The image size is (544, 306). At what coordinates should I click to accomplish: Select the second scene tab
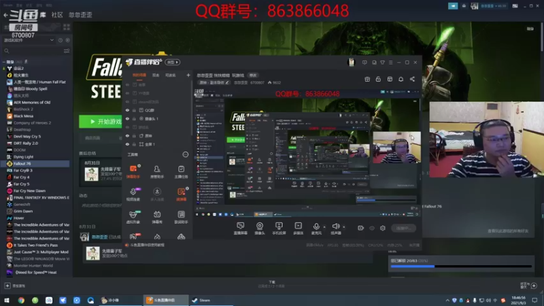click(x=156, y=75)
